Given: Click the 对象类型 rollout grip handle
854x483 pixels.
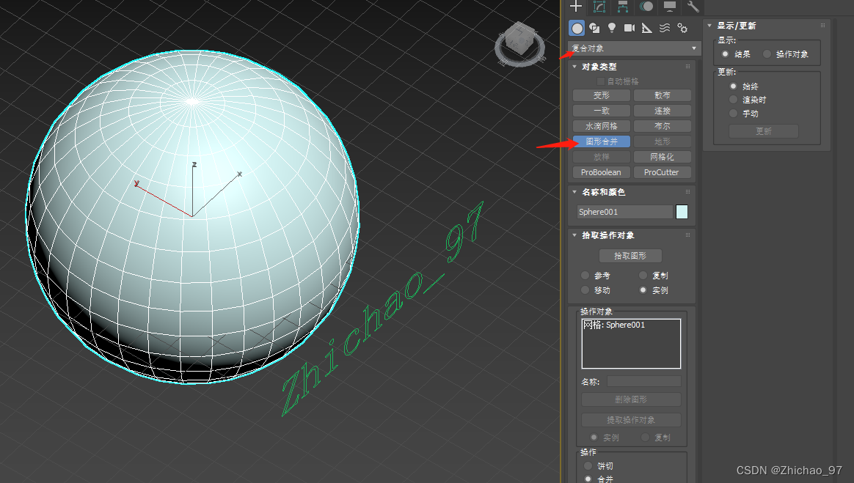Looking at the screenshot, I should (x=688, y=67).
